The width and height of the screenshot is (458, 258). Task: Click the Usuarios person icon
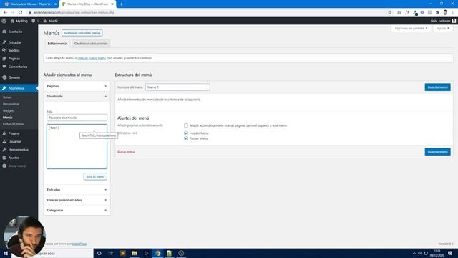pyautogui.click(x=4, y=142)
